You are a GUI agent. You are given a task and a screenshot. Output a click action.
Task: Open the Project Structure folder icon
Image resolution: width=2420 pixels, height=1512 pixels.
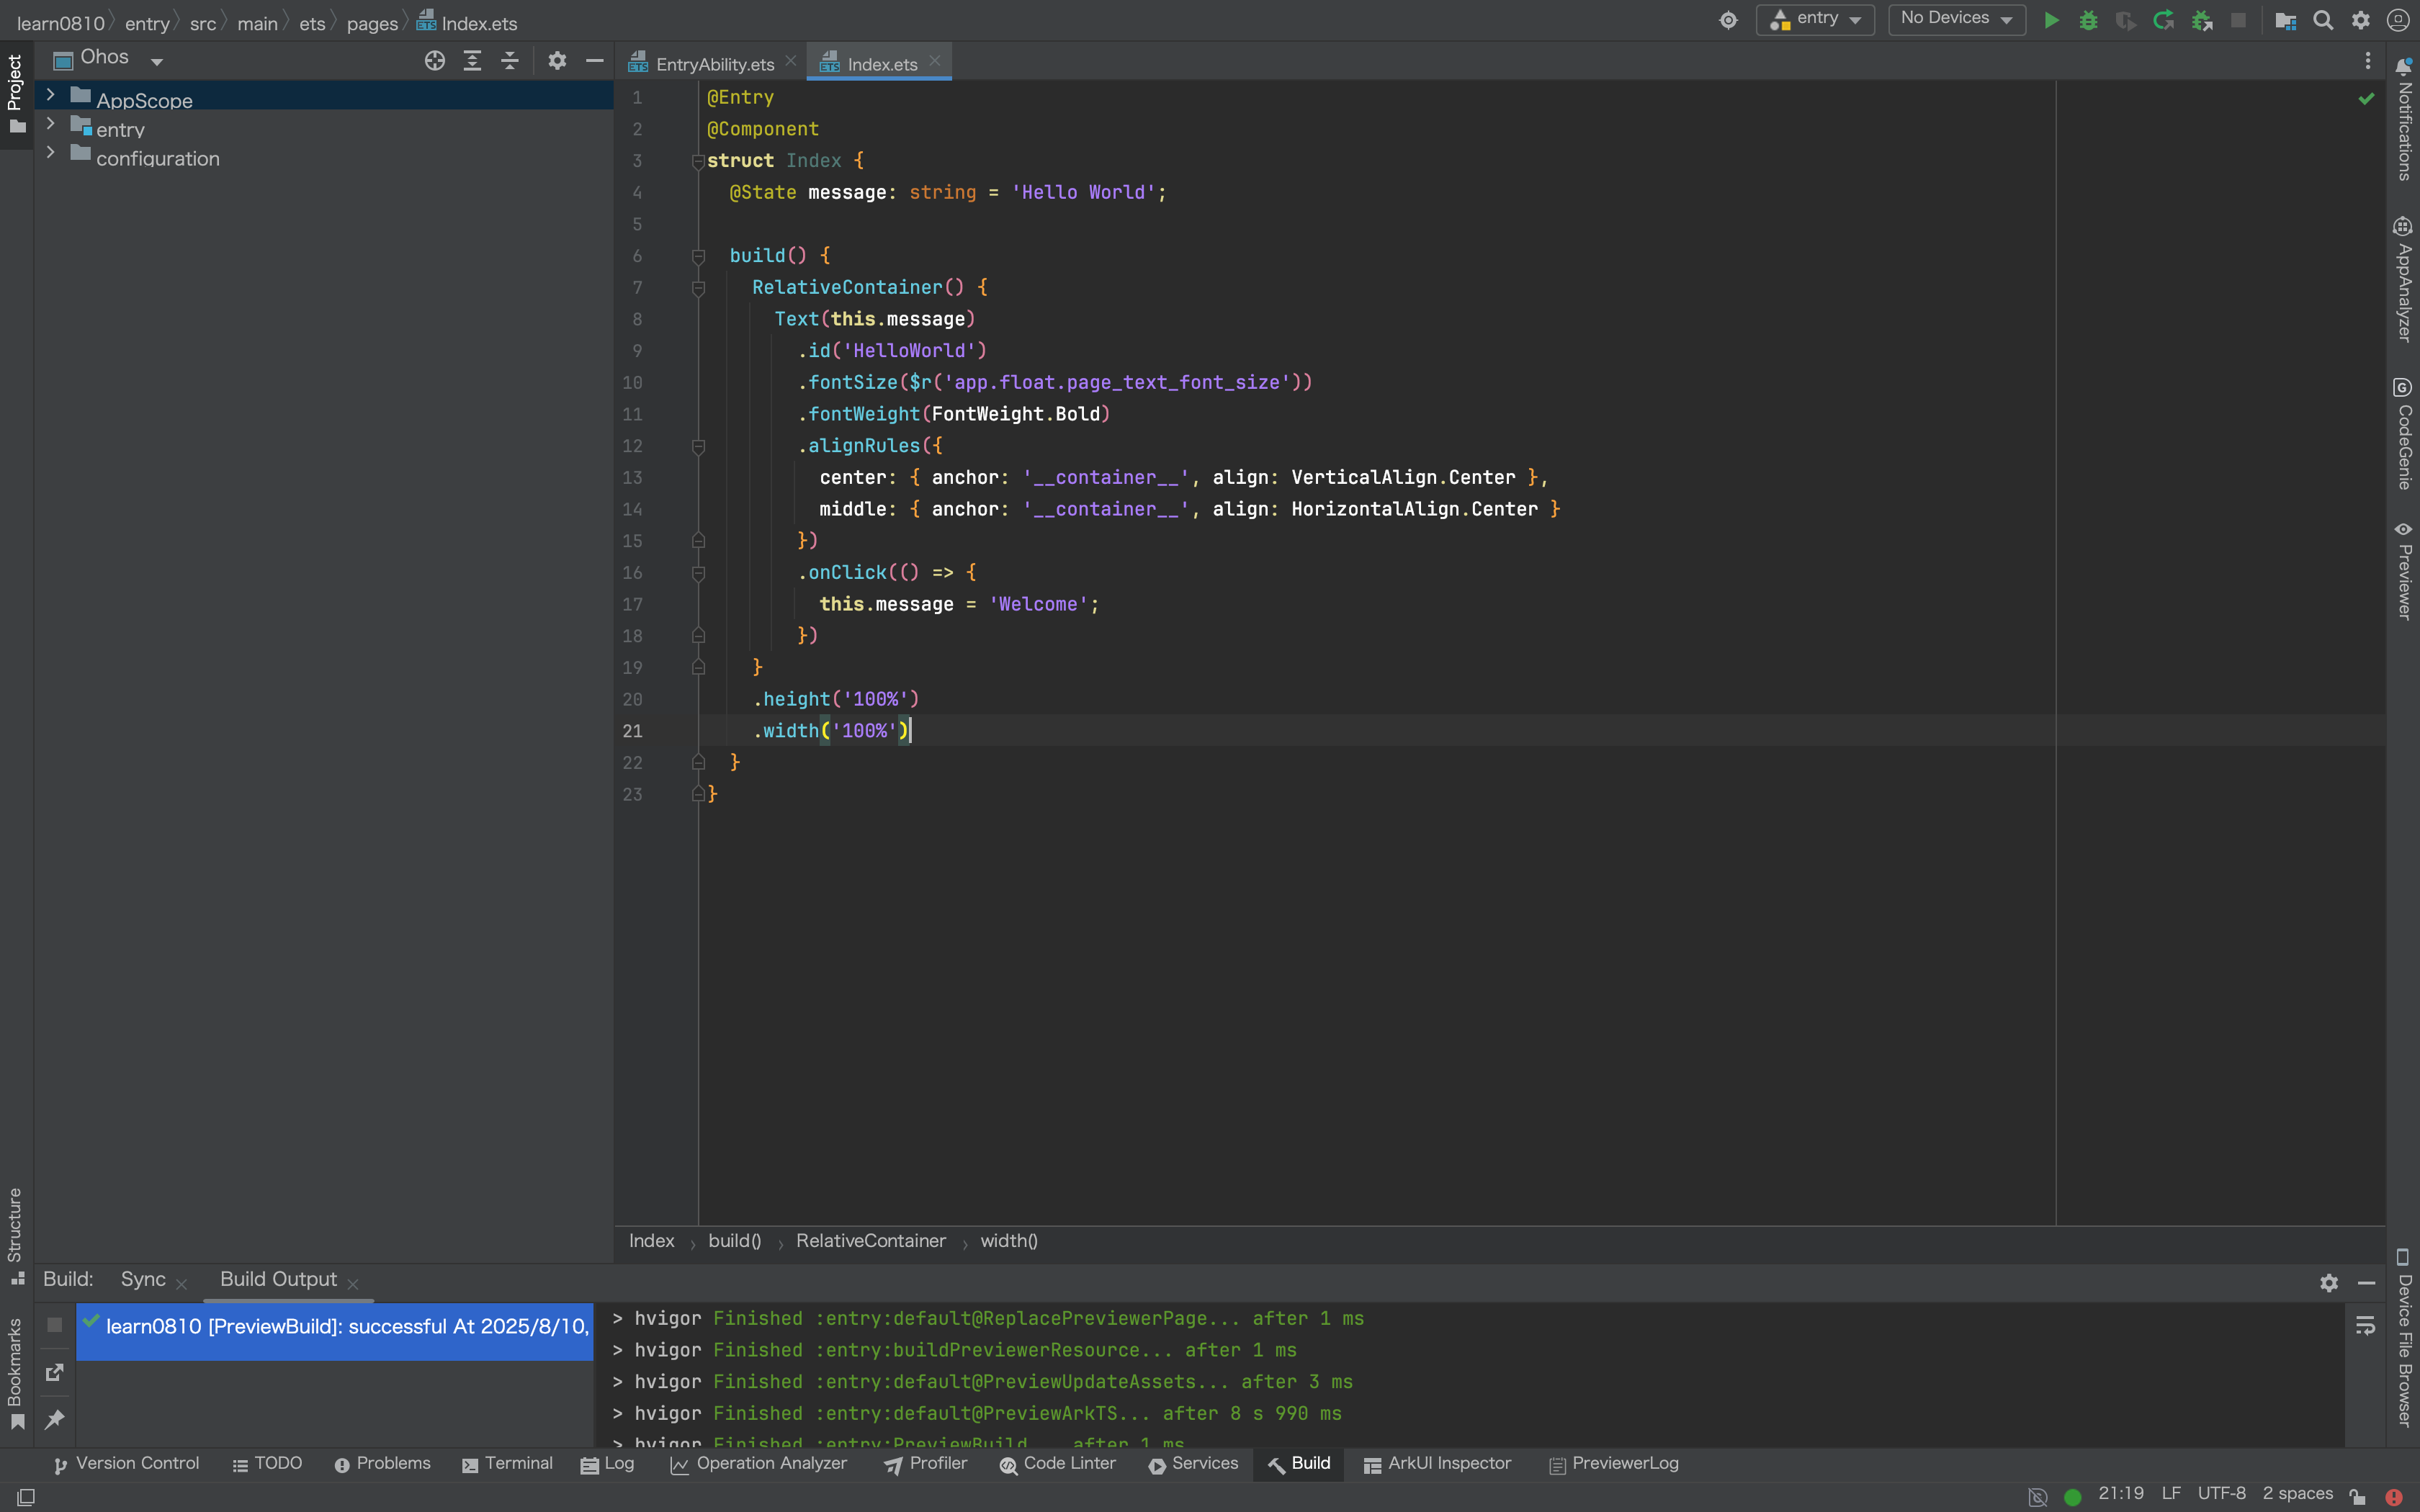[2285, 20]
